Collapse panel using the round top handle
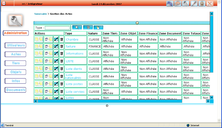 pyautogui.click(x=137, y=23)
